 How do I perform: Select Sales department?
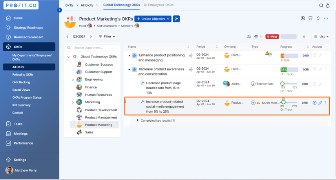(89, 132)
